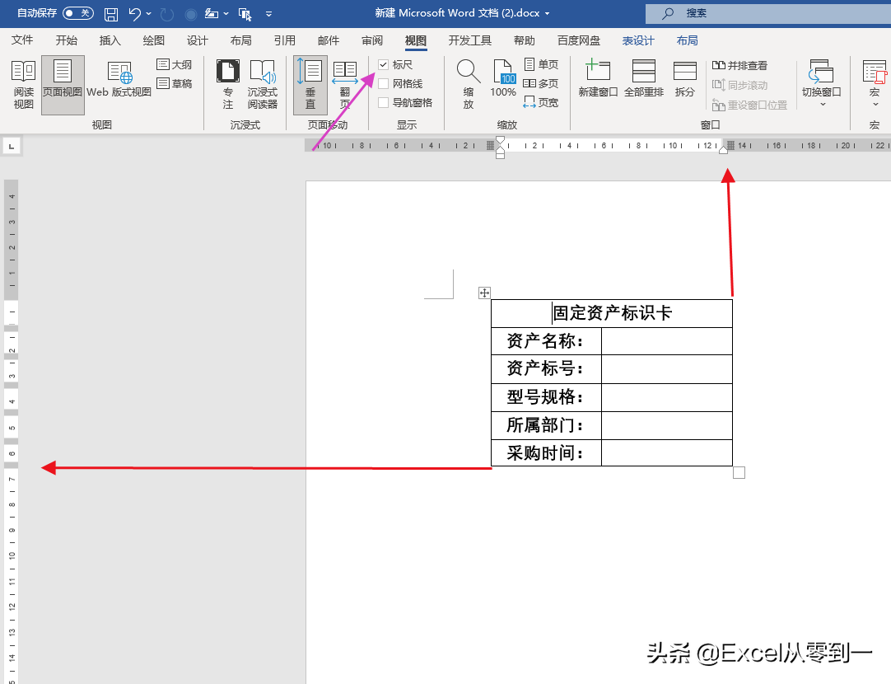Open the 切换窗口 switch windows dropdown
891x684 pixels.
click(822, 83)
